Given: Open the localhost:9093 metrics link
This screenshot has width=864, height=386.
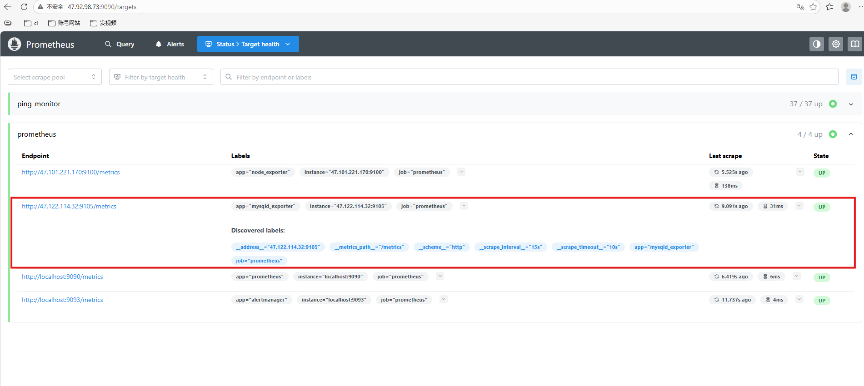Looking at the screenshot, I should tap(63, 300).
